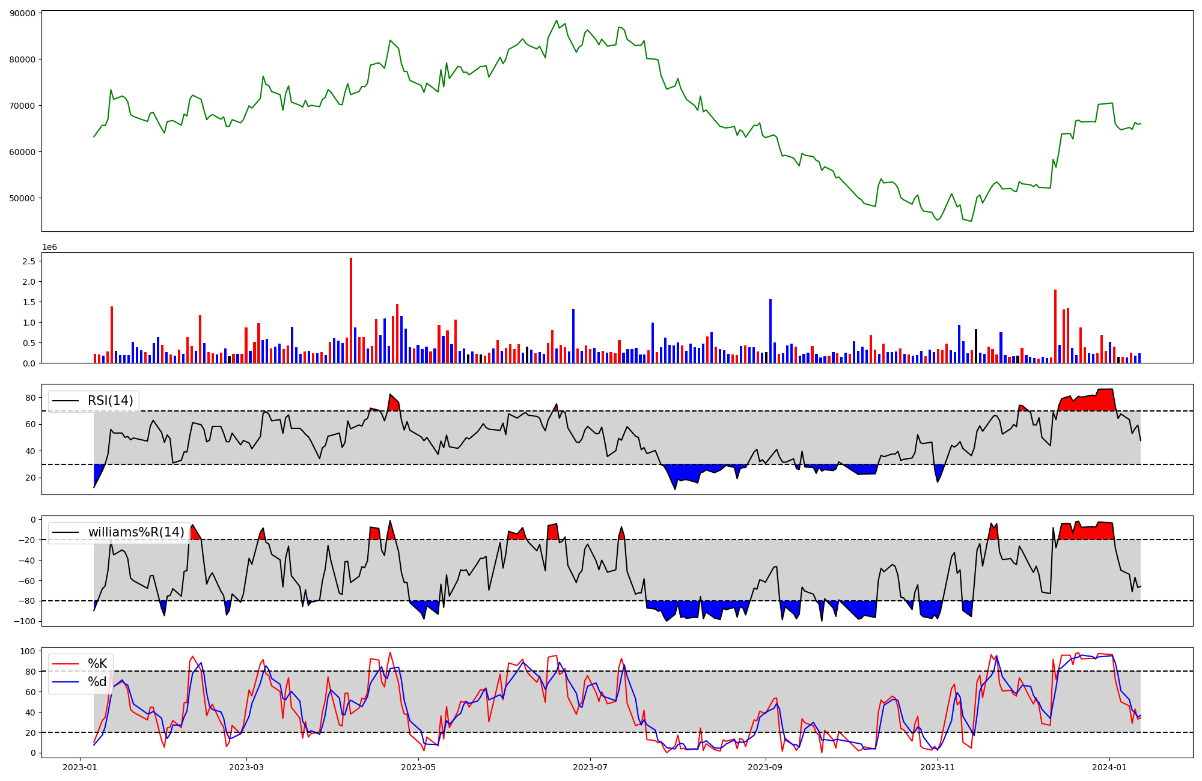The width and height of the screenshot is (1202, 781).
Task: Click the tallest red volume bar
Action: click(x=351, y=310)
